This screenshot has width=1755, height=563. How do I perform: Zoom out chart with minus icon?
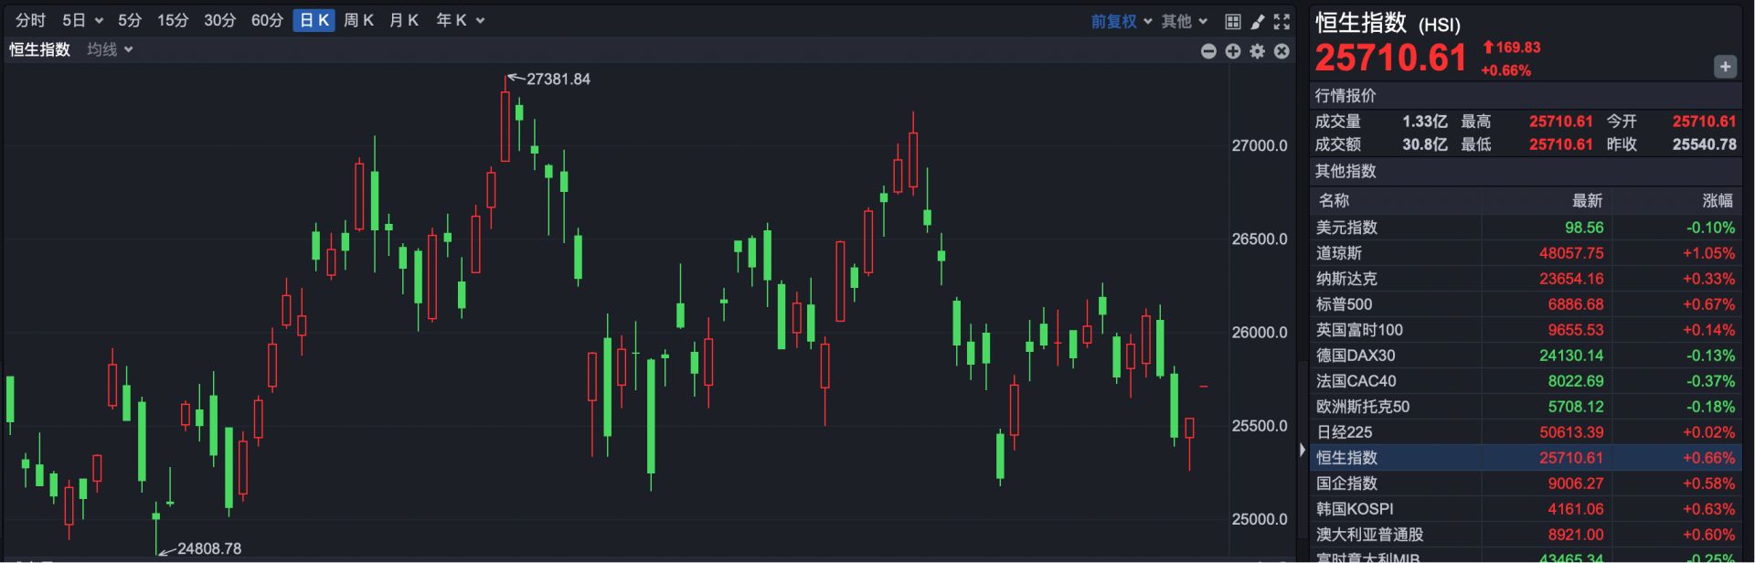[x=1208, y=51]
